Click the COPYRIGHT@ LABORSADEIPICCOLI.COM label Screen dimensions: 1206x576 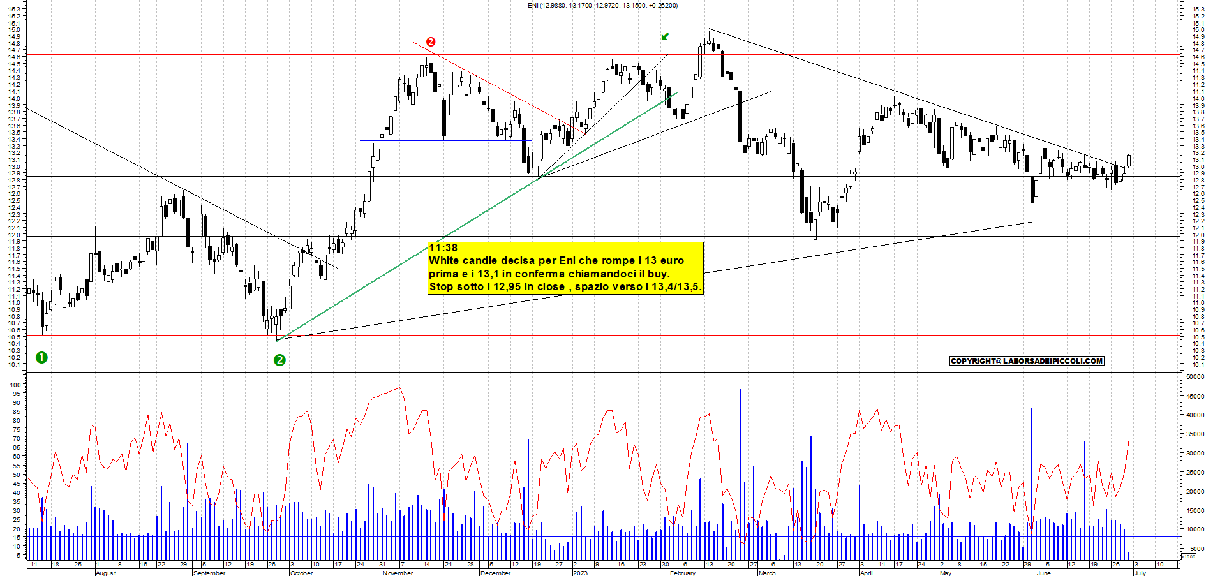[1027, 361]
